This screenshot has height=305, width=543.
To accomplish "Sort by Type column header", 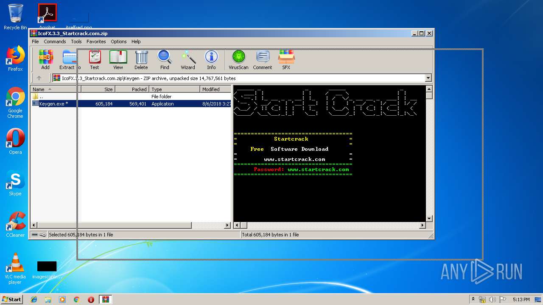I will click(174, 89).
